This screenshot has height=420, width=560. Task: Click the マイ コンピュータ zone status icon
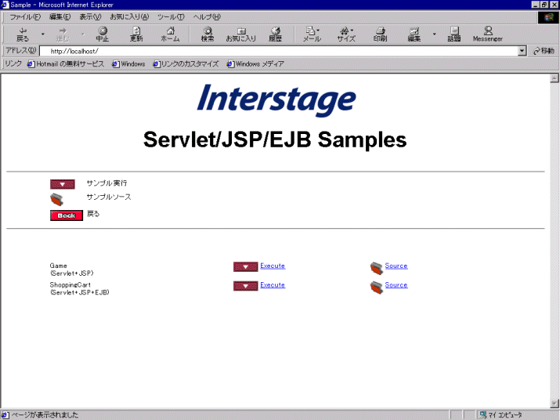click(483, 415)
